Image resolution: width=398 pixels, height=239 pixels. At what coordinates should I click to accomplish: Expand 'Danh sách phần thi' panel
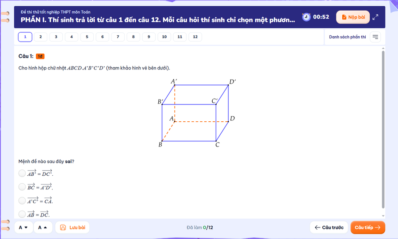tap(347, 37)
